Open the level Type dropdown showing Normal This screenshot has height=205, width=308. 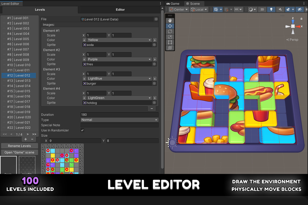click(119, 120)
